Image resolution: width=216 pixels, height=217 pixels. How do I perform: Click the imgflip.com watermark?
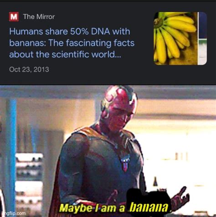point(13,213)
